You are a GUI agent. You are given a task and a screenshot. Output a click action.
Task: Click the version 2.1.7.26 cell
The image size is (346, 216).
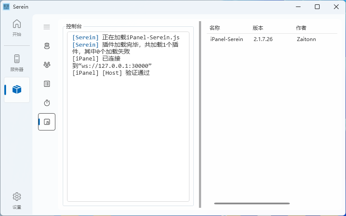(x=263, y=39)
